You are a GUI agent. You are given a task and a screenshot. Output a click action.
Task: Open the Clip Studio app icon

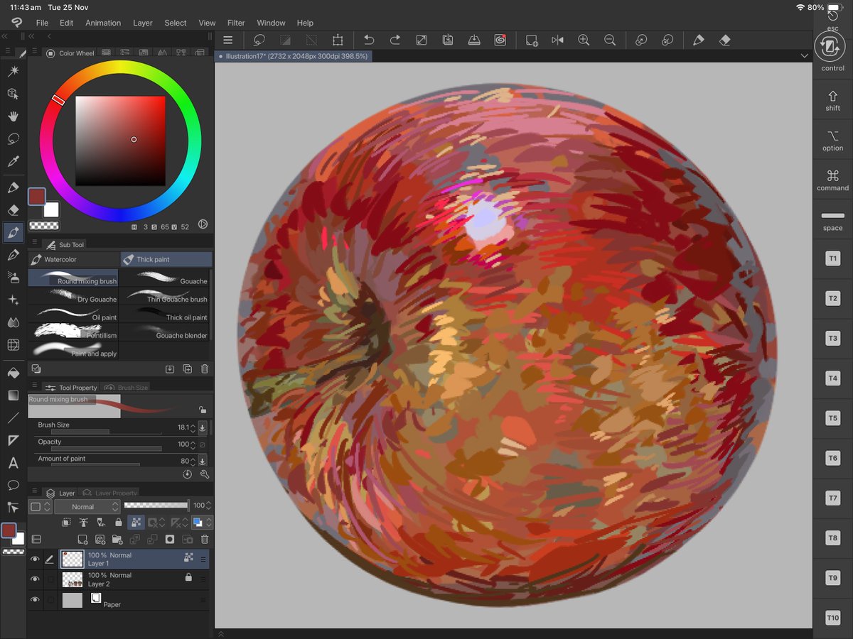(17, 23)
